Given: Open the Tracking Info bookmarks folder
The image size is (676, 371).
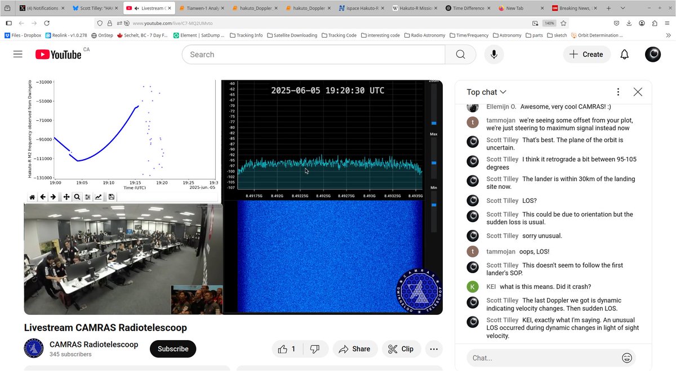Looking at the screenshot, I should (246, 35).
